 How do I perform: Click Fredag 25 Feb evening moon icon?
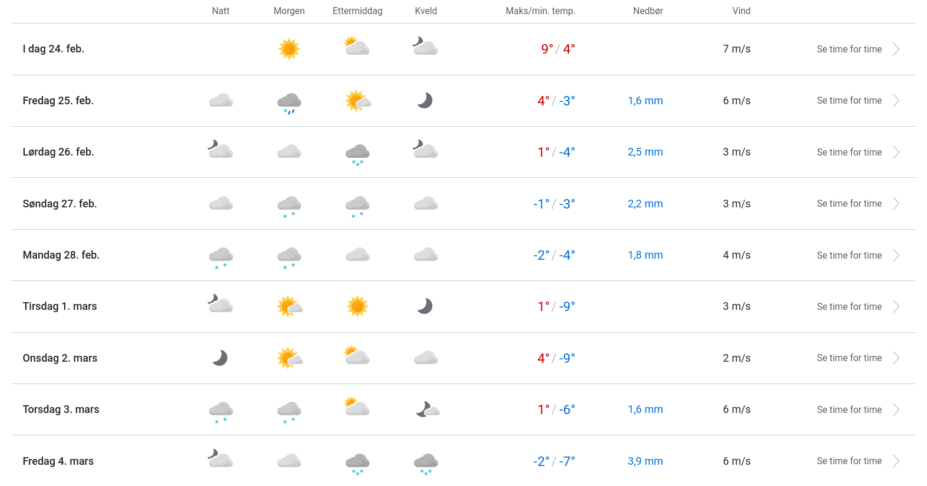pyautogui.click(x=425, y=101)
